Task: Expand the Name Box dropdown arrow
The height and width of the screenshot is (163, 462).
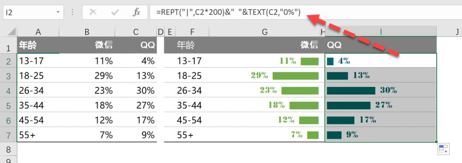Action: click(x=58, y=13)
